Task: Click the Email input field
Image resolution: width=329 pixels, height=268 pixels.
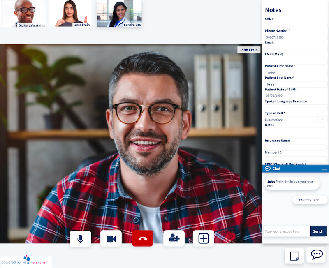Action: [296, 49]
